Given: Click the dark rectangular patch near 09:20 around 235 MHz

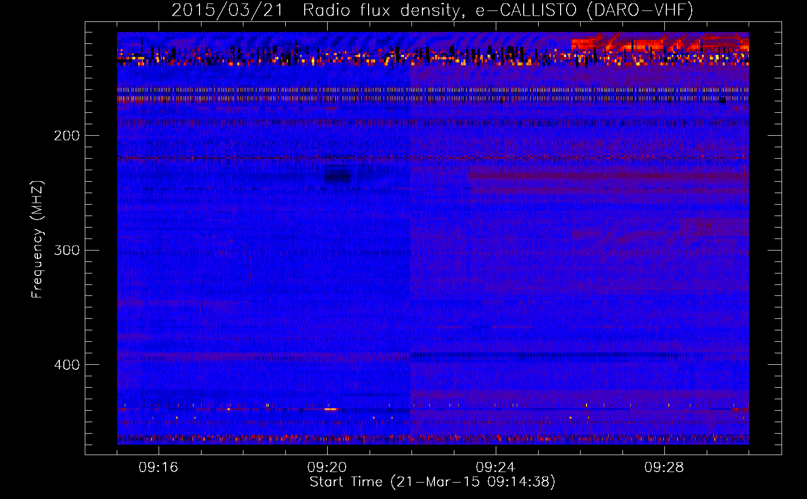Looking at the screenshot, I should coord(338,173).
